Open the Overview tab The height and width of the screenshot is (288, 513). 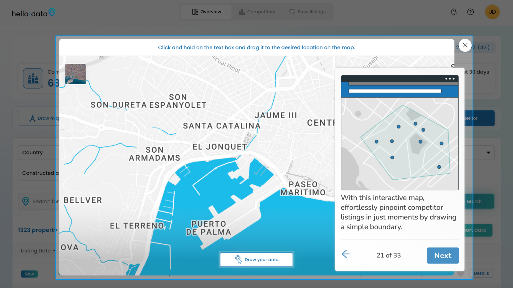207,12
